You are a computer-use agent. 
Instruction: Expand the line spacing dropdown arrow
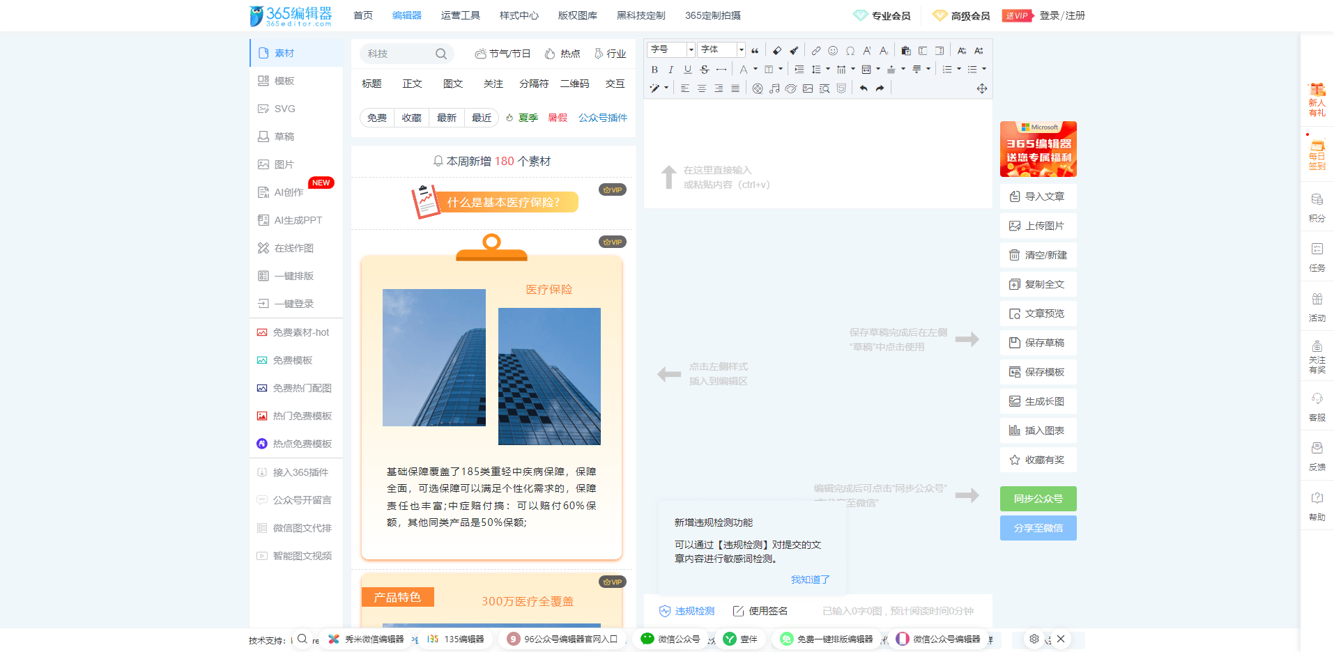pyautogui.click(x=828, y=69)
